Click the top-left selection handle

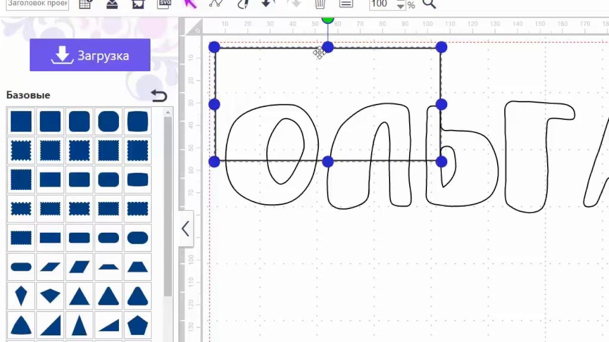coord(214,47)
